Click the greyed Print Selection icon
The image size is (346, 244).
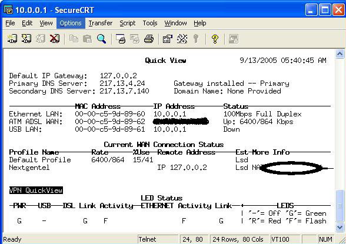pos(135,39)
